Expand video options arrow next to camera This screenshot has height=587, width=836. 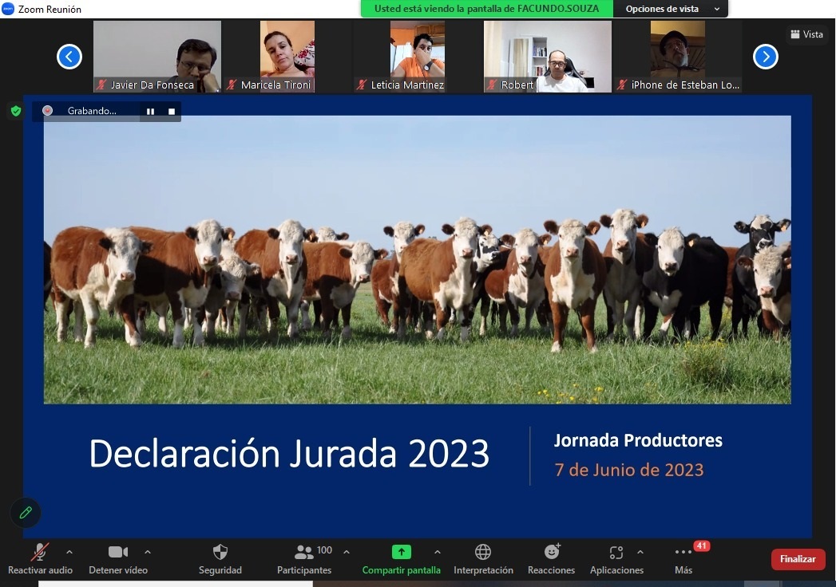(x=148, y=552)
